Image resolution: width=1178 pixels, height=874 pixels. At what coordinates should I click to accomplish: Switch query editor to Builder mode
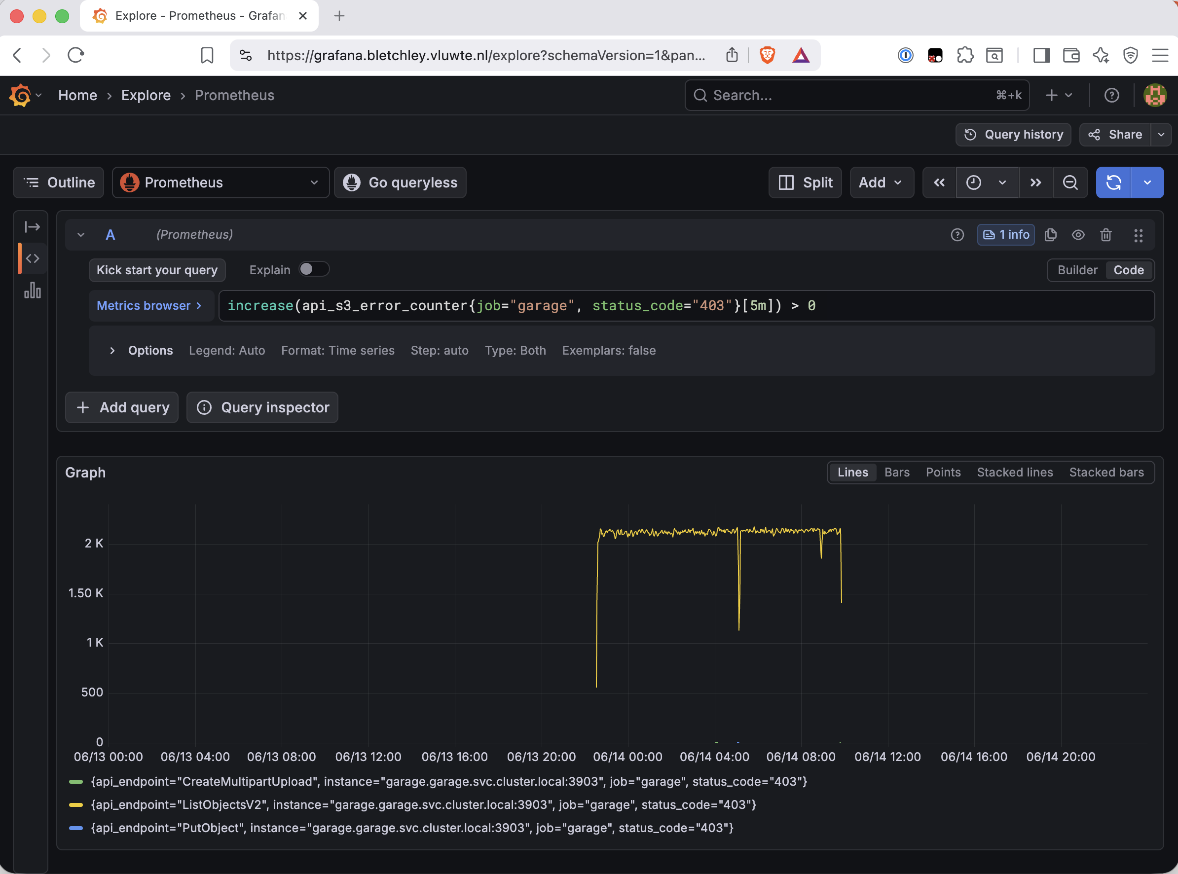coord(1077,270)
